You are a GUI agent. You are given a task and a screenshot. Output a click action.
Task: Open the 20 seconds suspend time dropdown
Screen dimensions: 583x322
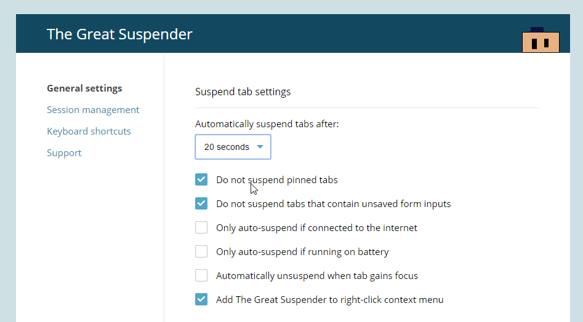click(x=232, y=147)
